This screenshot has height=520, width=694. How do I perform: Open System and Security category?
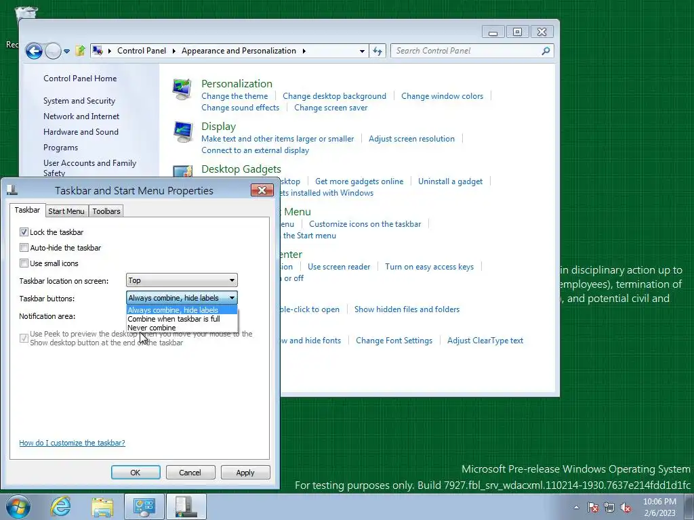(x=79, y=101)
